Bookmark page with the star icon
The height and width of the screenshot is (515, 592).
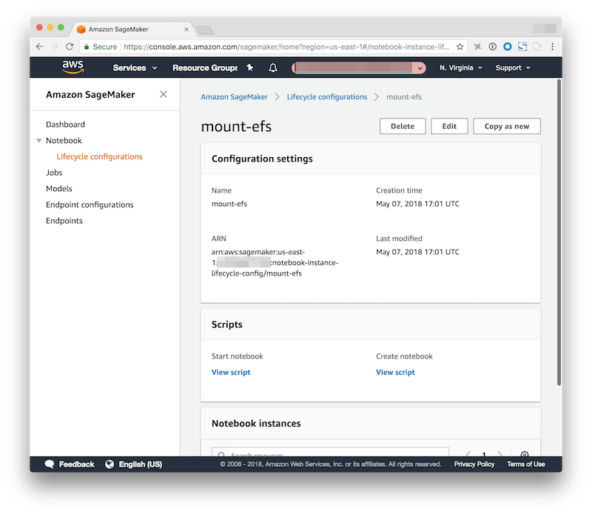pos(460,47)
